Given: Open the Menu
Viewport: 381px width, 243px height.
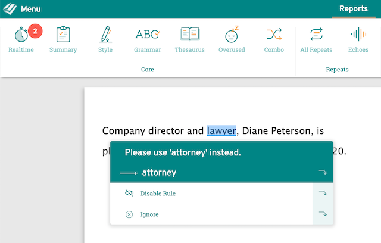Looking at the screenshot, I should pos(30,9).
